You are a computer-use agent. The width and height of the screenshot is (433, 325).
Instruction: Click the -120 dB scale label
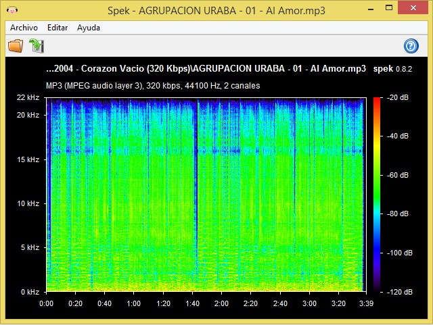pyautogui.click(x=400, y=292)
